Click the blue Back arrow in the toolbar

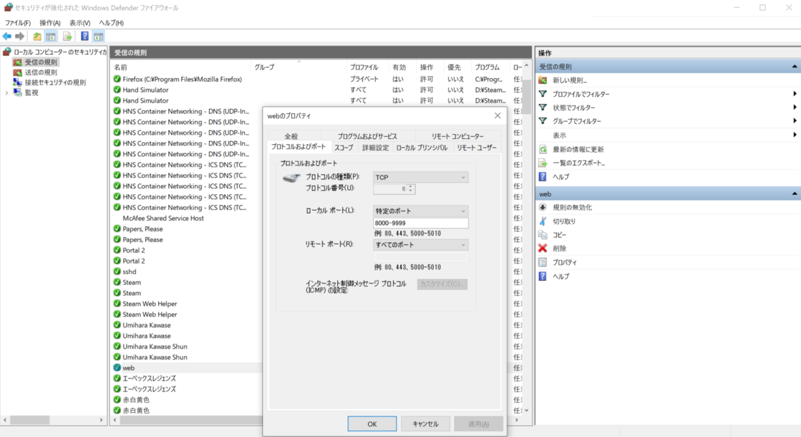[x=7, y=36]
